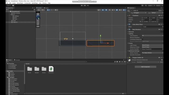The height and width of the screenshot is (95, 169).
Task: Open tool handle rotation dropdown
Action: pos(43,10)
